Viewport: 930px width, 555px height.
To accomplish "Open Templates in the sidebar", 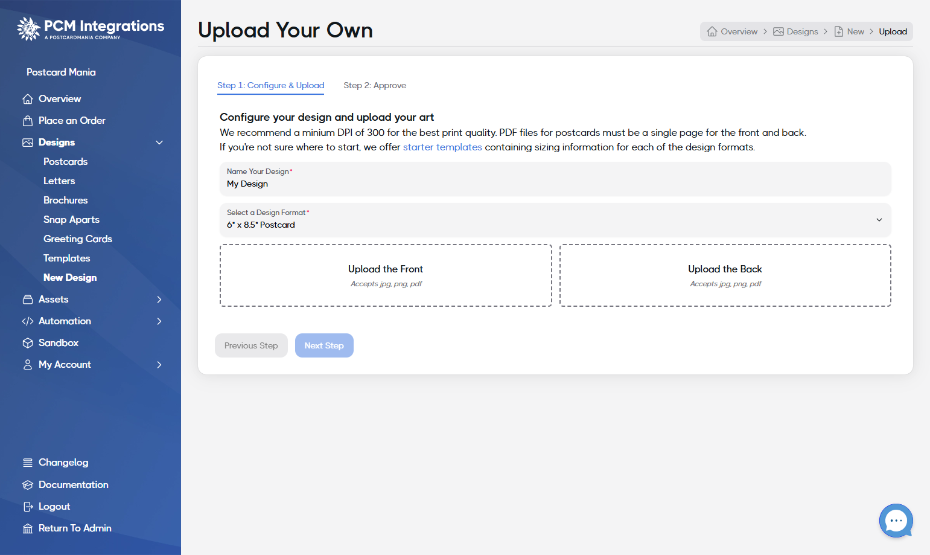I will (x=67, y=258).
